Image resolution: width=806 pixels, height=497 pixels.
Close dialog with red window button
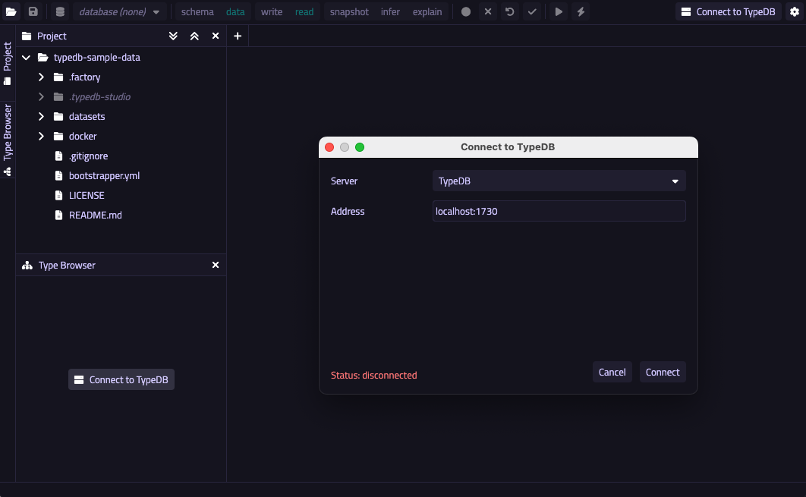329,147
